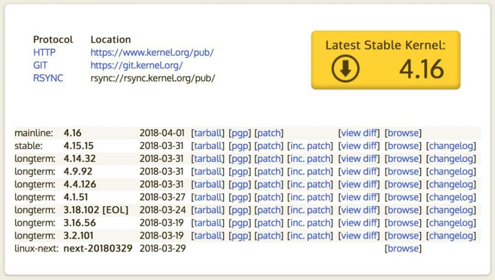View diff for mainline 4.16
Screen dimensions: 495x280
(x=359, y=133)
